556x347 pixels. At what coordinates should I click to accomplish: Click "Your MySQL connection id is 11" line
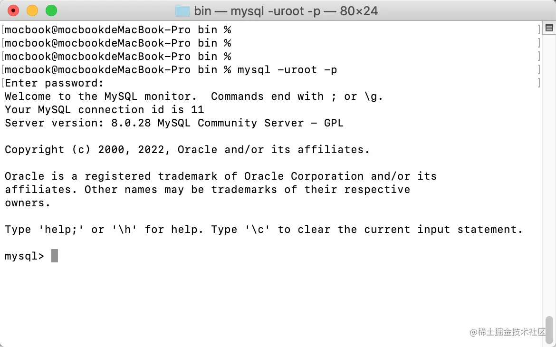pos(104,110)
